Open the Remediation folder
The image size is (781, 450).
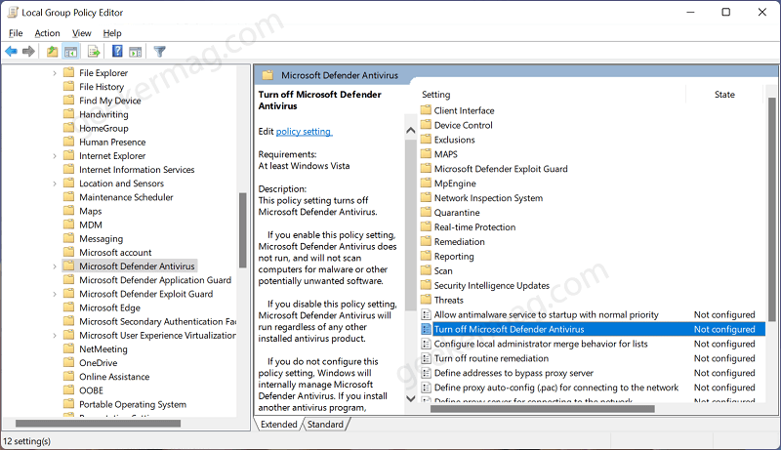tap(459, 241)
